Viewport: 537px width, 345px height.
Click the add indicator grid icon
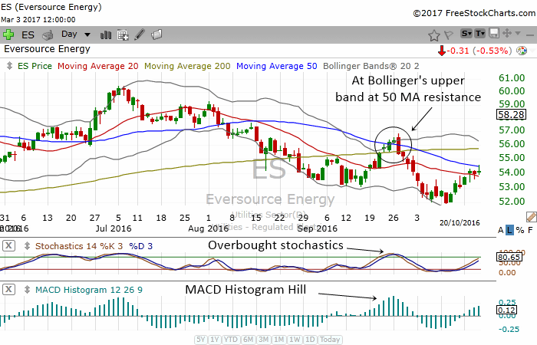coord(123,35)
